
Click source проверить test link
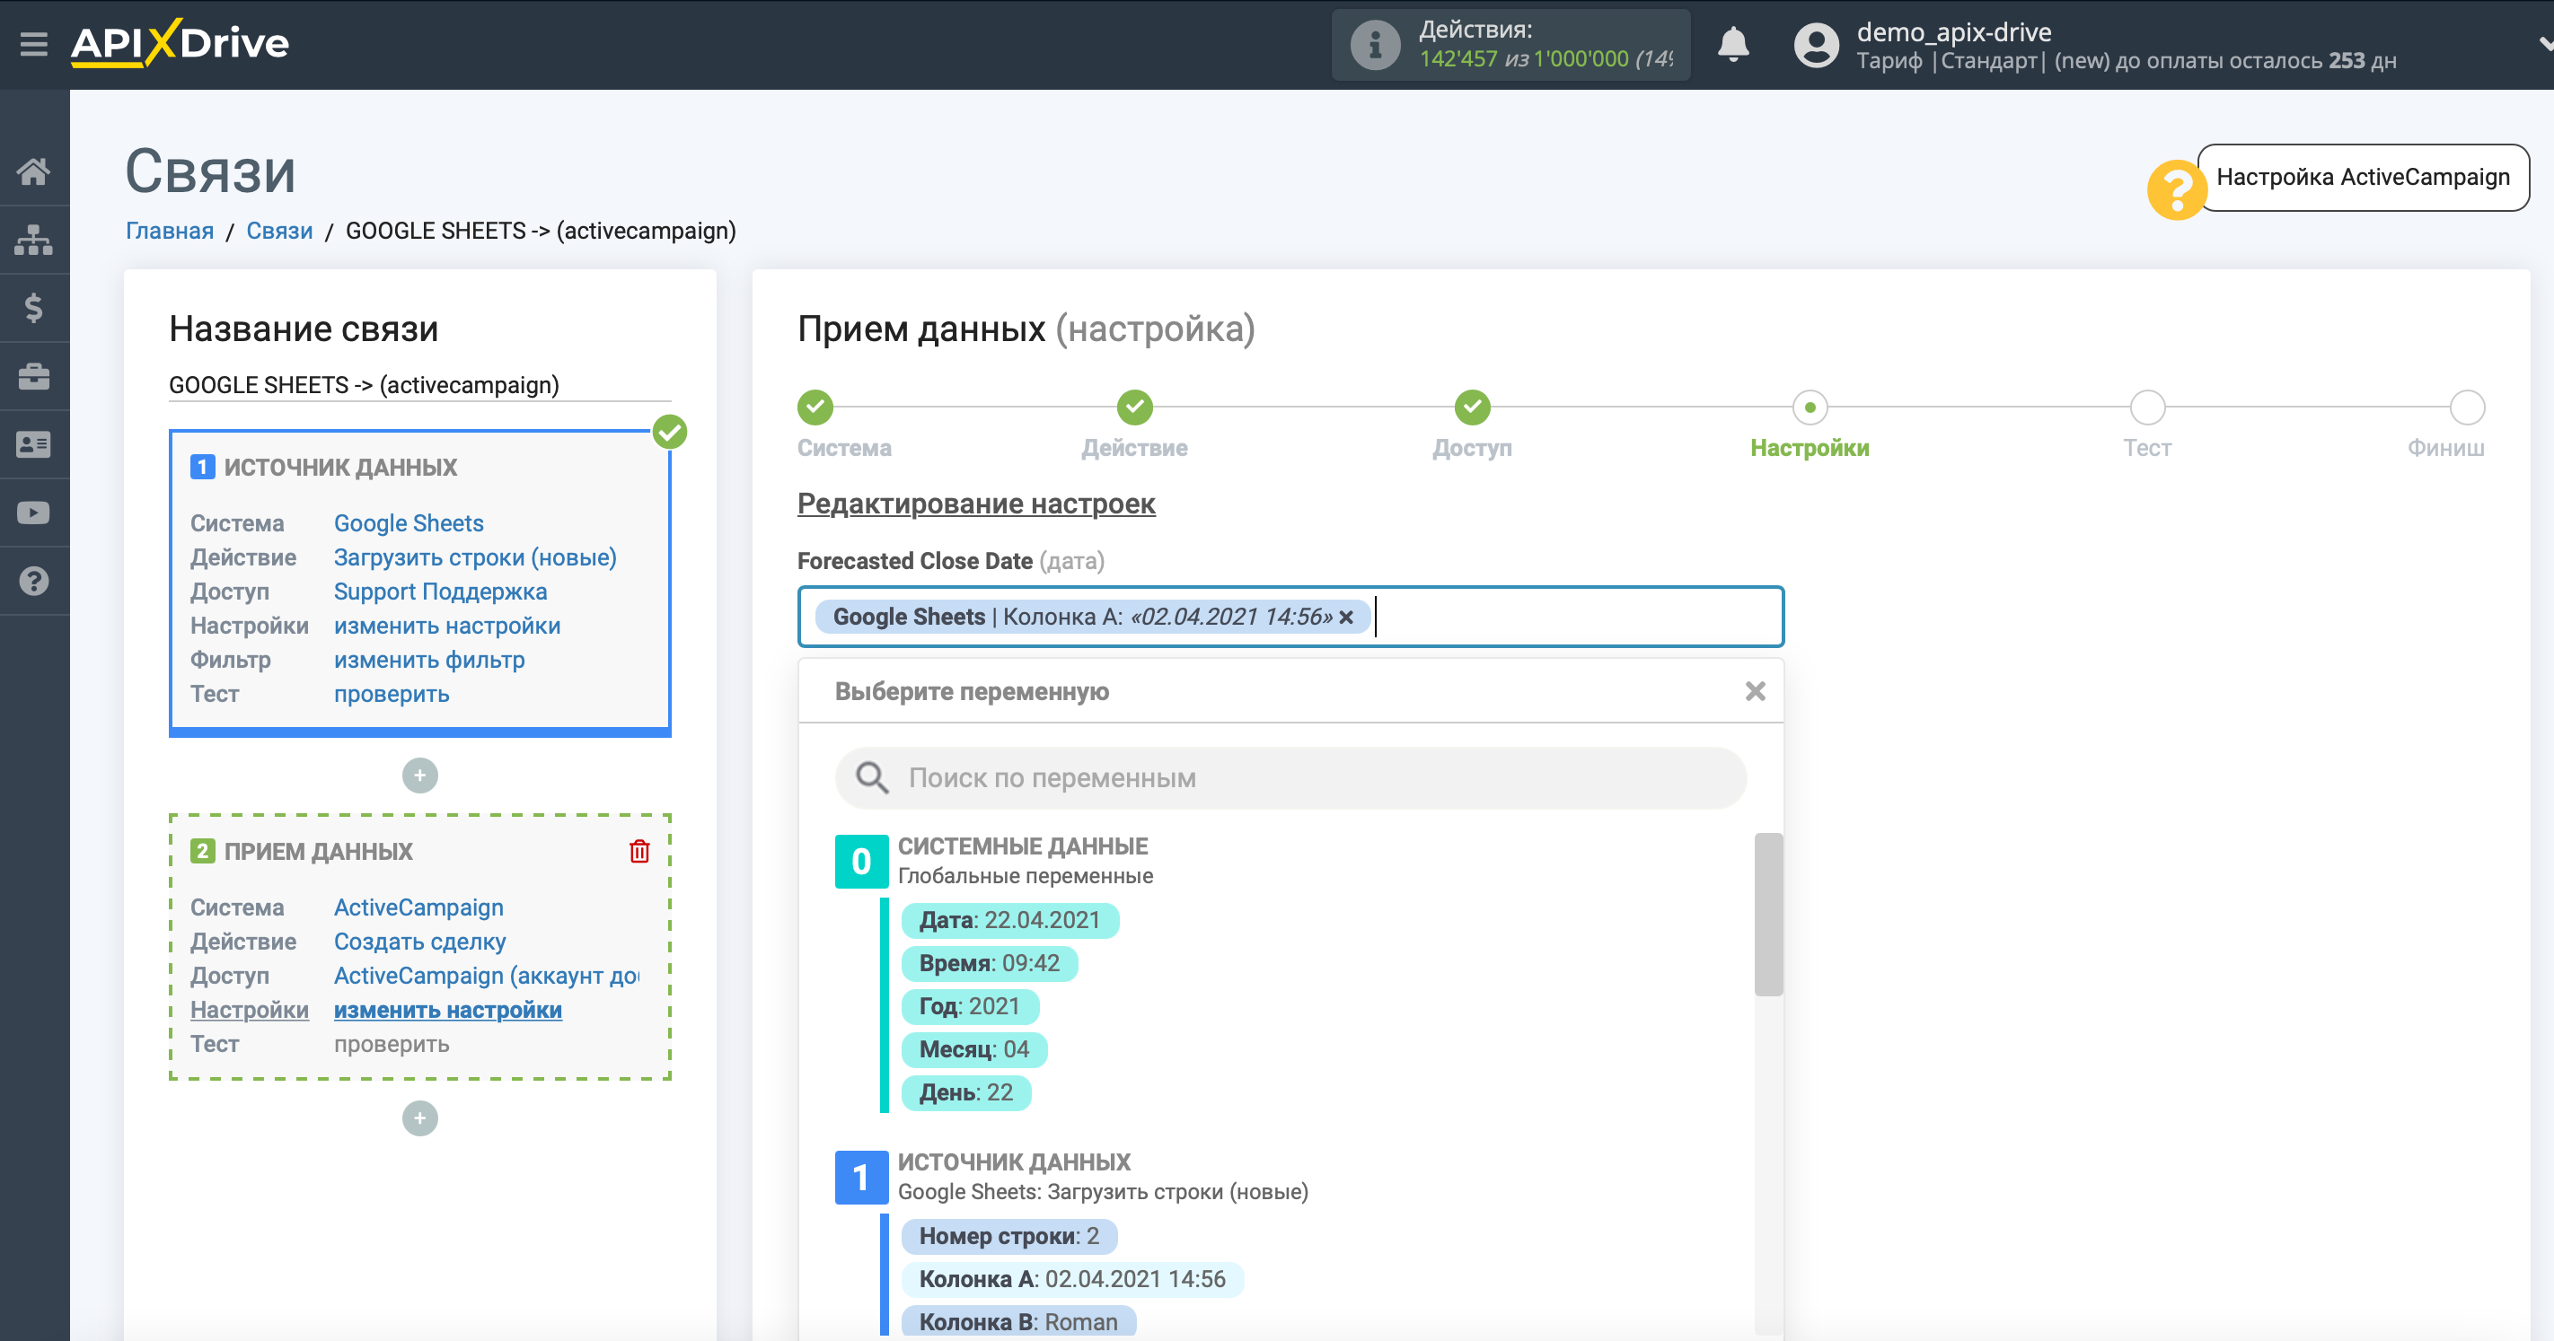392,695
